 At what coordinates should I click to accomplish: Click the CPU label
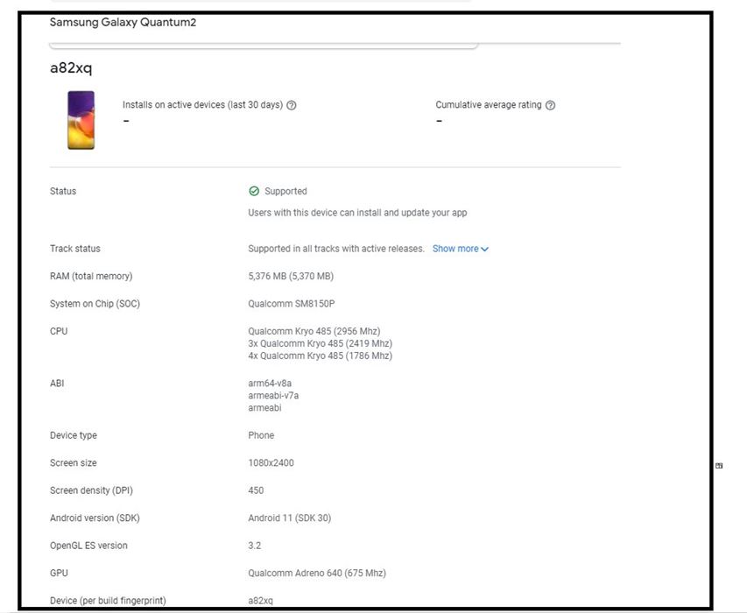point(59,332)
